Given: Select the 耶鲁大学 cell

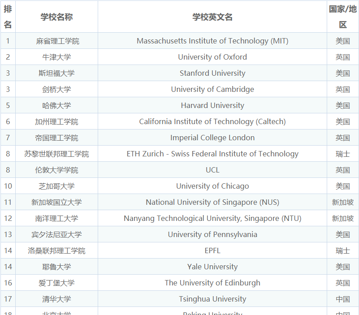Looking at the screenshot, I should click(x=56, y=267).
